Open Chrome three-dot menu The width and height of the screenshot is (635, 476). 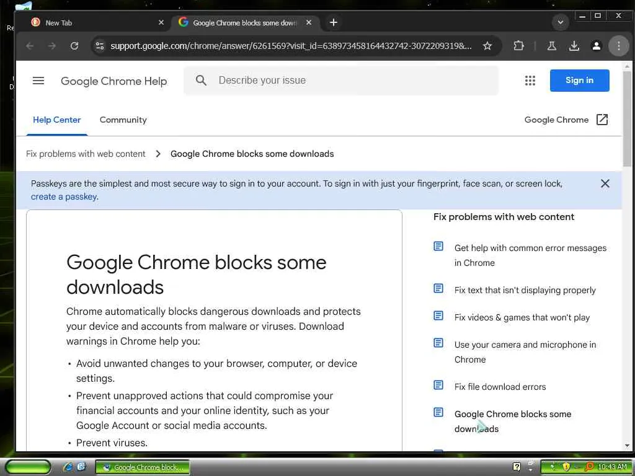[x=618, y=46]
